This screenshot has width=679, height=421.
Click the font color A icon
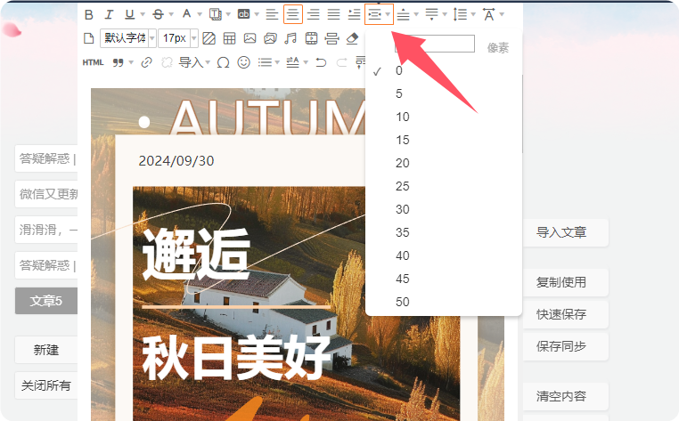186,14
